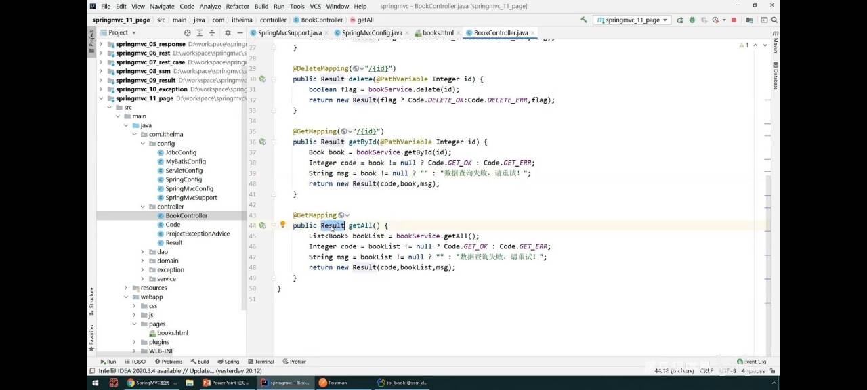Click the green Debug bug icon
Viewport: 867px width, 390px height.
click(692, 20)
